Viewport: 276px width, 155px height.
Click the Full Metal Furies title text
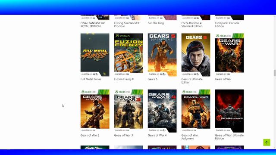(91, 79)
